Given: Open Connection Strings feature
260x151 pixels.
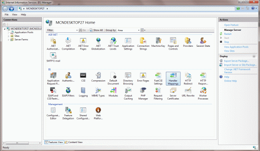Looking at the screenshot, I should (x=143, y=44).
